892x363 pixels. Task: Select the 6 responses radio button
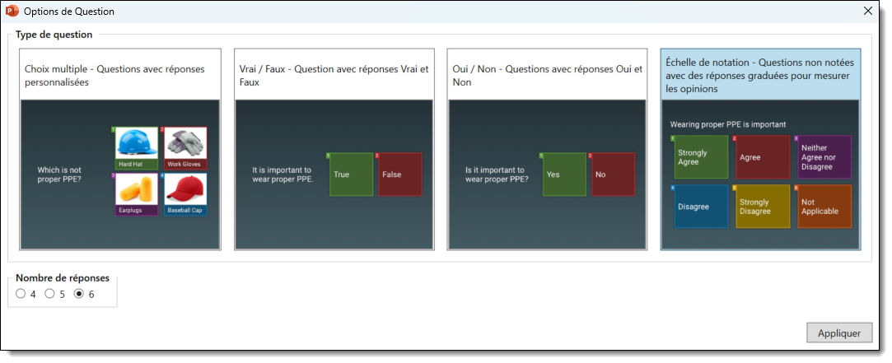(79, 294)
